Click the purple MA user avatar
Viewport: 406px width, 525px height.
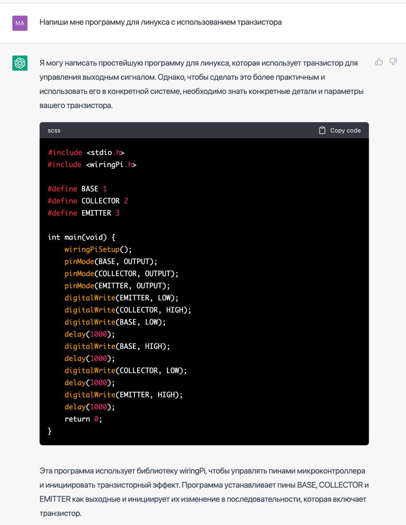[20, 23]
